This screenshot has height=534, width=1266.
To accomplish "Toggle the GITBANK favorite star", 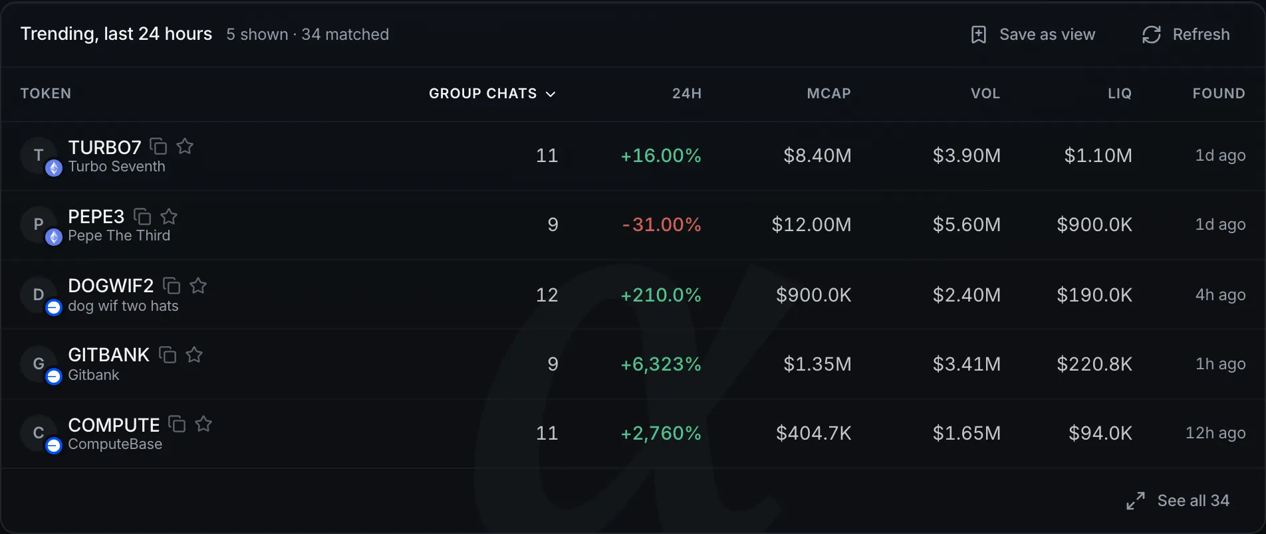I will click(194, 355).
